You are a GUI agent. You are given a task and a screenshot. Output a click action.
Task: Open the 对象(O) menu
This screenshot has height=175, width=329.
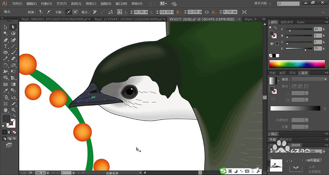46,4
